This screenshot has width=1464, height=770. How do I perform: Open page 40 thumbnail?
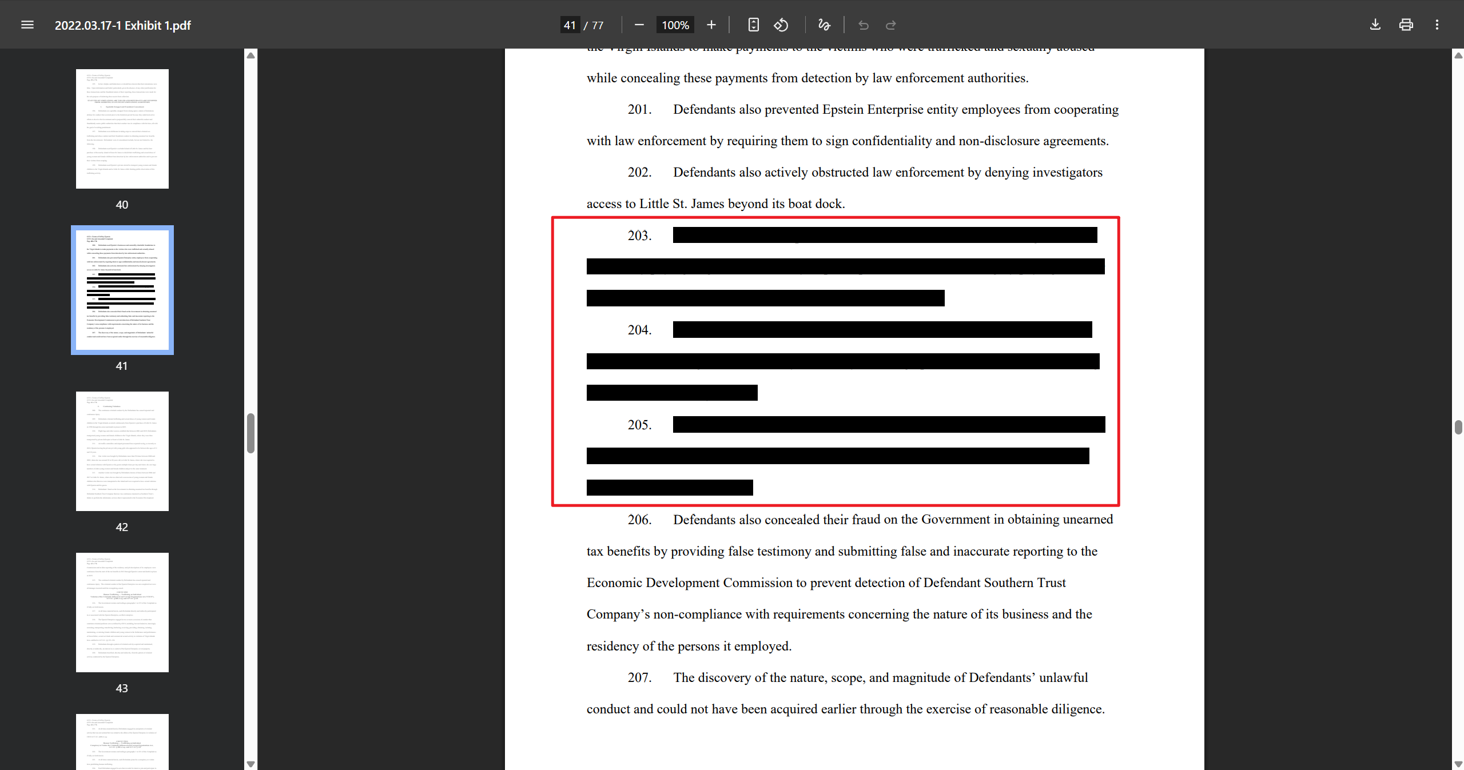[122, 129]
